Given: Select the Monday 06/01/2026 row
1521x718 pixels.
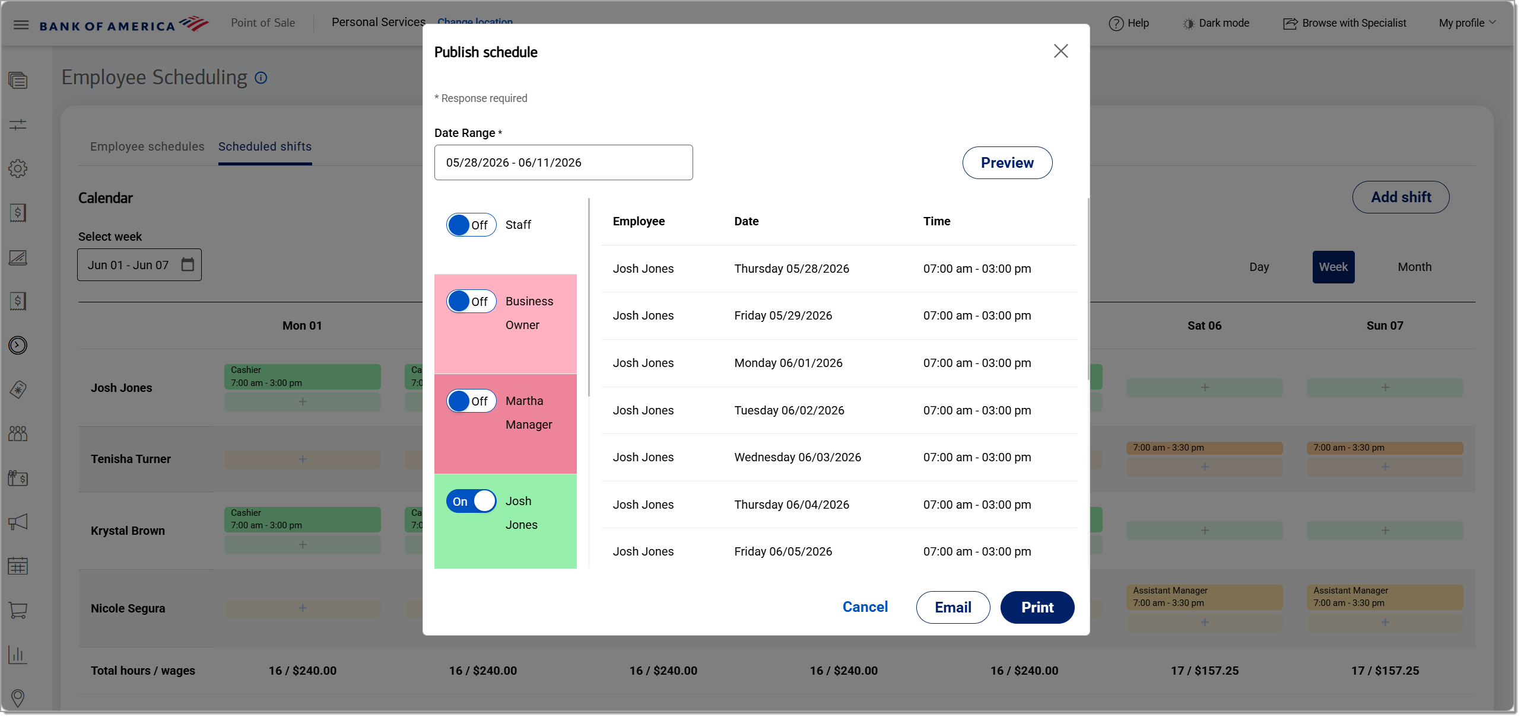Looking at the screenshot, I should pyautogui.click(x=838, y=363).
